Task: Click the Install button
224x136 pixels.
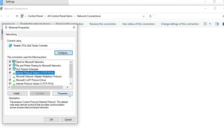Action: 17,93
